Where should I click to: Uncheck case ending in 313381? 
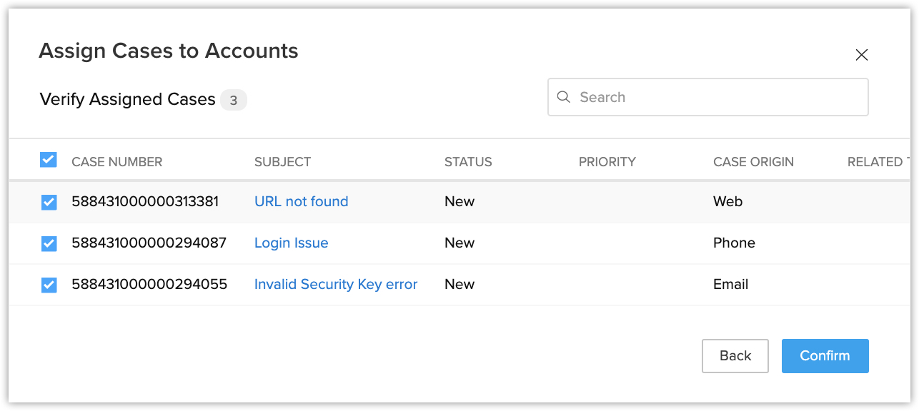(49, 203)
